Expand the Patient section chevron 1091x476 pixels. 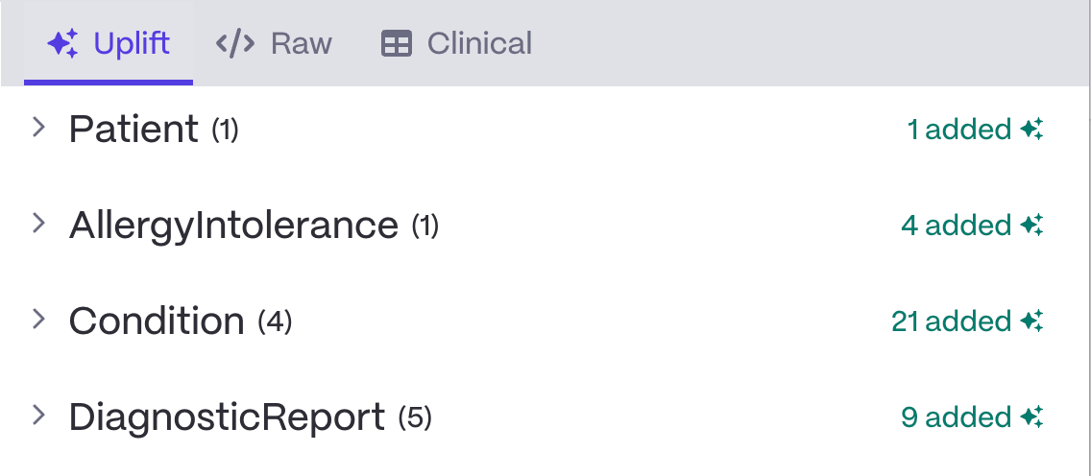click(x=38, y=128)
